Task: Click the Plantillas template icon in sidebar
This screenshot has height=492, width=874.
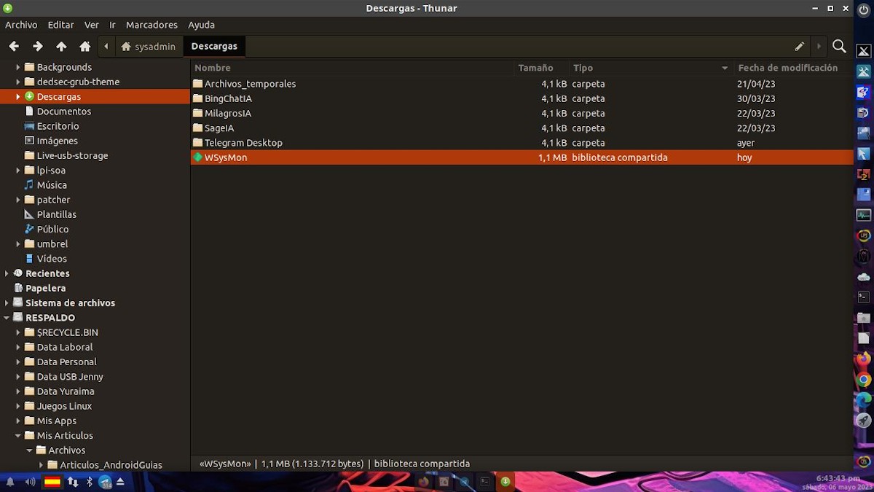Action: coord(29,214)
